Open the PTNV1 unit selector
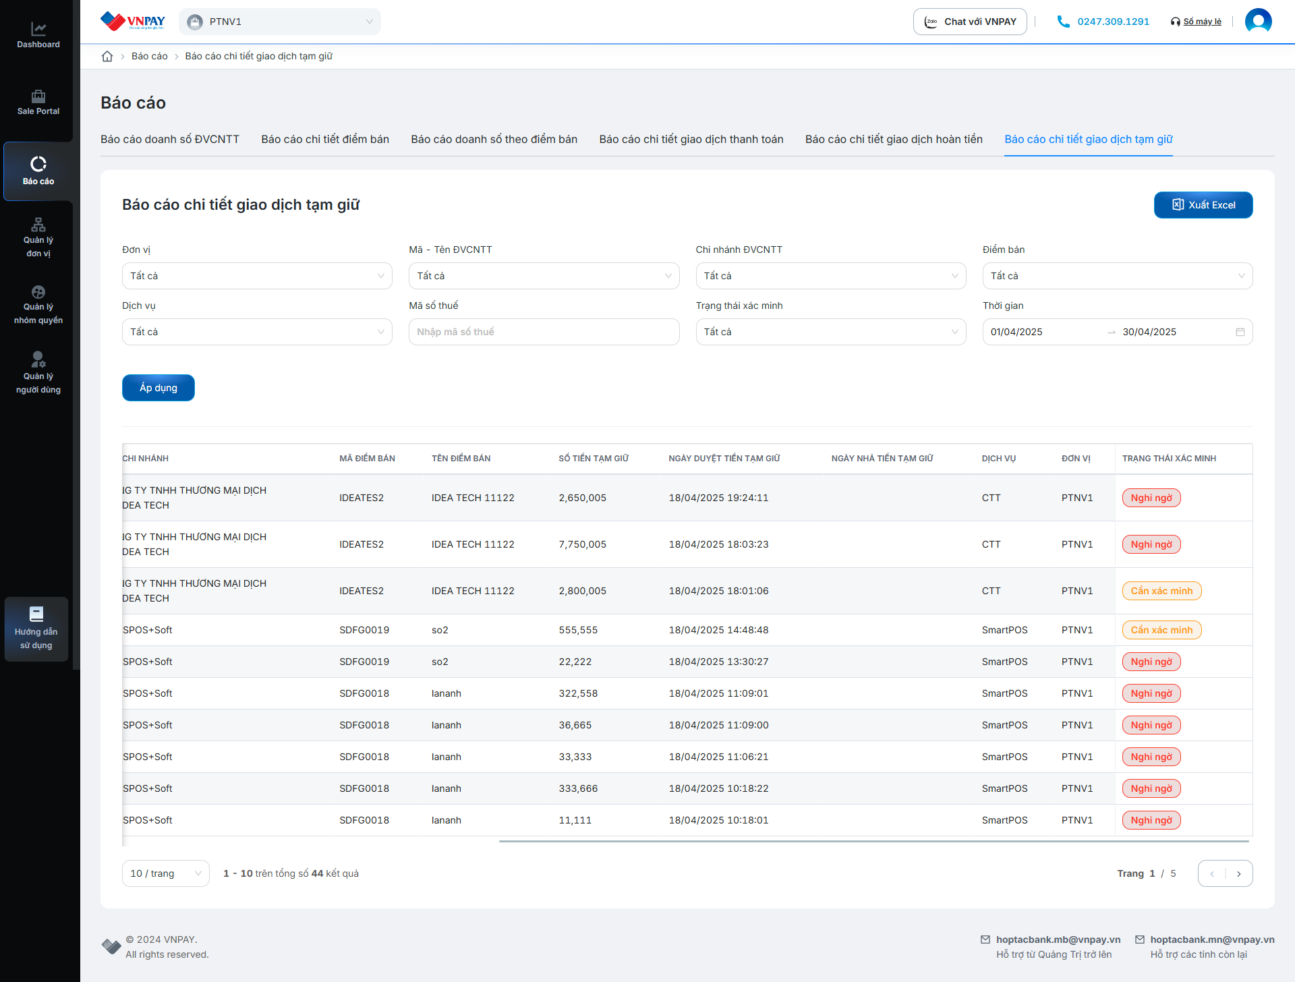Image resolution: width=1295 pixels, height=982 pixels. click(280, 22)
